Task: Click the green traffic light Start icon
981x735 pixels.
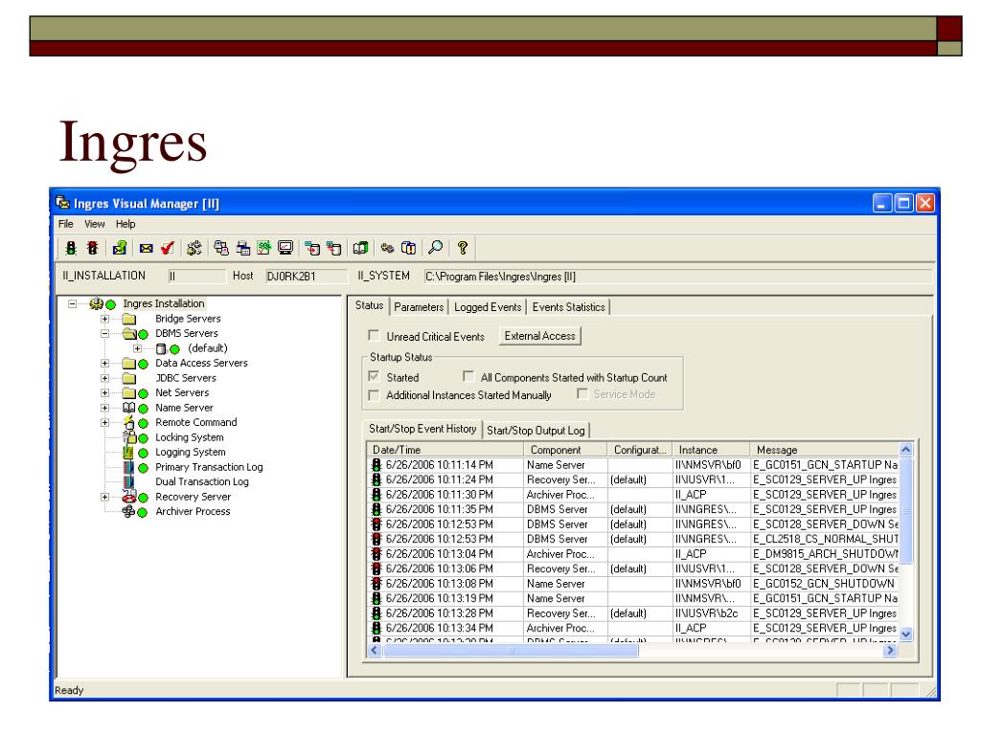Action: pos(71,248)
